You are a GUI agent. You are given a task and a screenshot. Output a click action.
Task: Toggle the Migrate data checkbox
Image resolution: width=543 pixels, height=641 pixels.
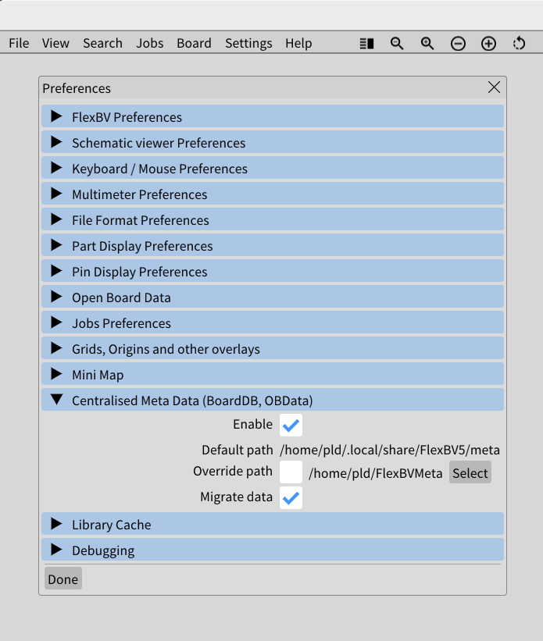[x=291, y=497]
